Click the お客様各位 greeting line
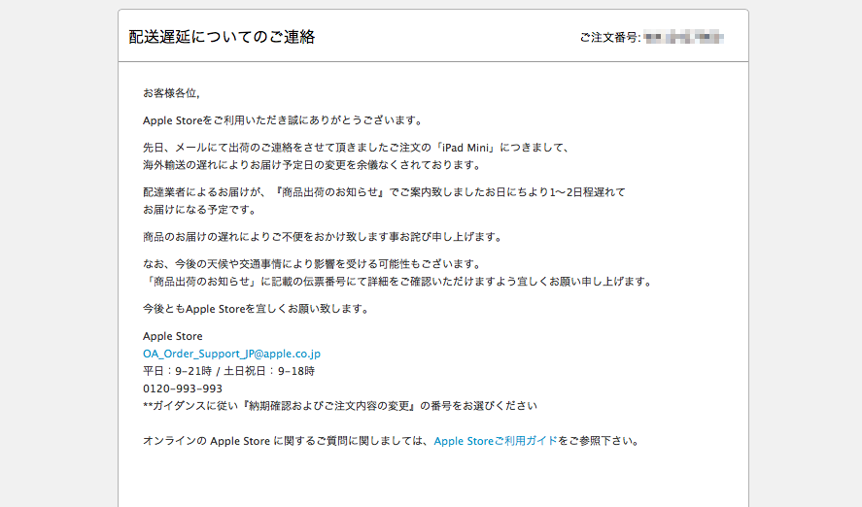The width and height of the screenshot is (862, 507). [x=171, y=93]
